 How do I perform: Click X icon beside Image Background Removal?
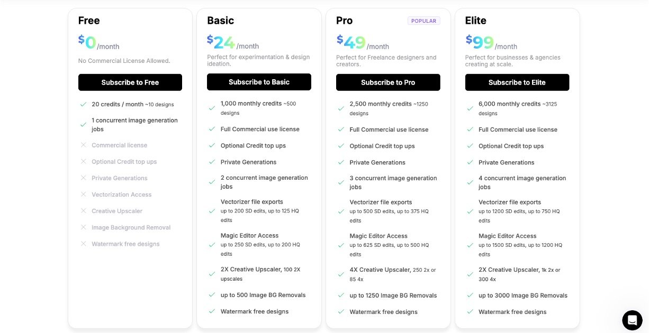tap(83, 227)
